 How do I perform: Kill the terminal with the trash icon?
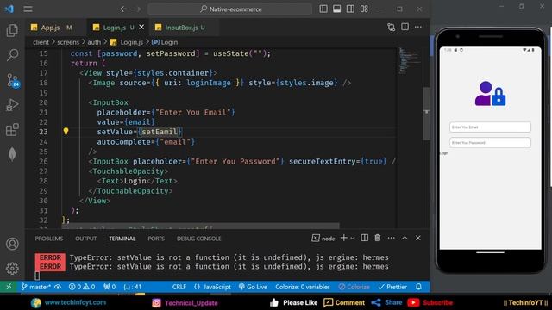click(378, 238)
